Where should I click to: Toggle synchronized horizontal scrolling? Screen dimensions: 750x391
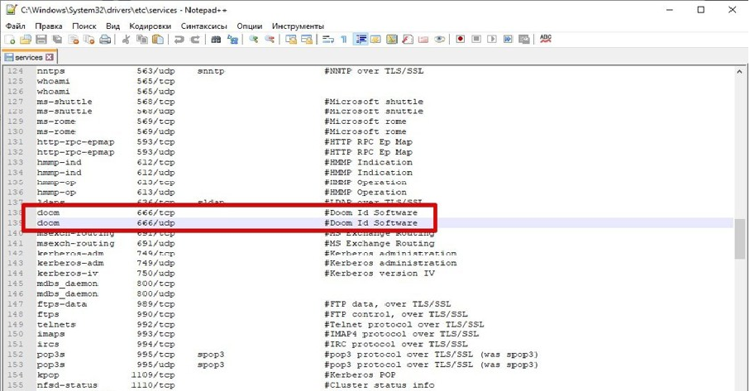(307, 40)
